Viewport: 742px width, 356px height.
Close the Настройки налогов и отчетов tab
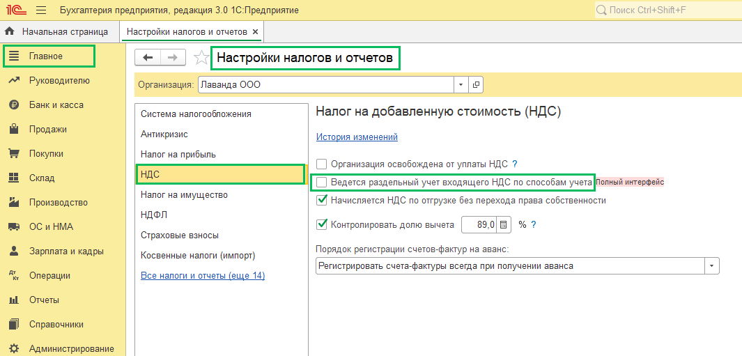tap(256, 32)
